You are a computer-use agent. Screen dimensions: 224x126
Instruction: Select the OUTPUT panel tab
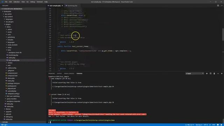pos(59,73)
